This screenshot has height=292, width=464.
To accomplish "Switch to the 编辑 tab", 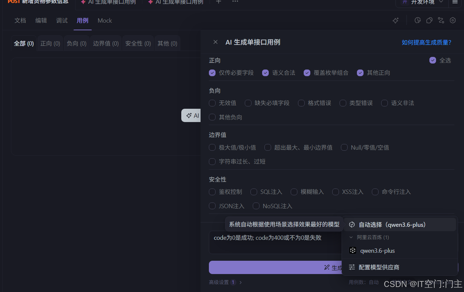I will [41, 21].
